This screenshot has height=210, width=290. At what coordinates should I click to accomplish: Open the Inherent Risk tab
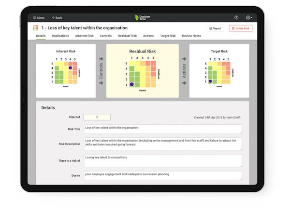coord(85,36)
